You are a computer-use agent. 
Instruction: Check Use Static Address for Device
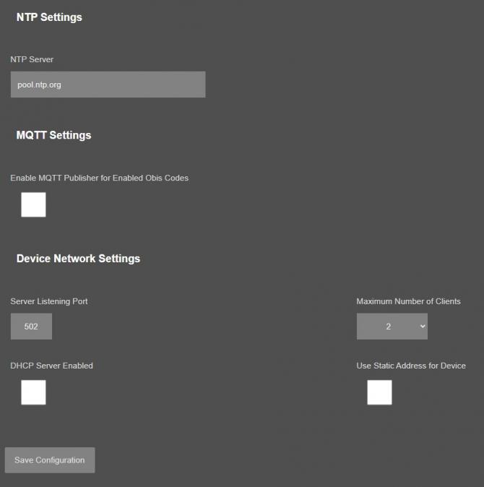379,392
